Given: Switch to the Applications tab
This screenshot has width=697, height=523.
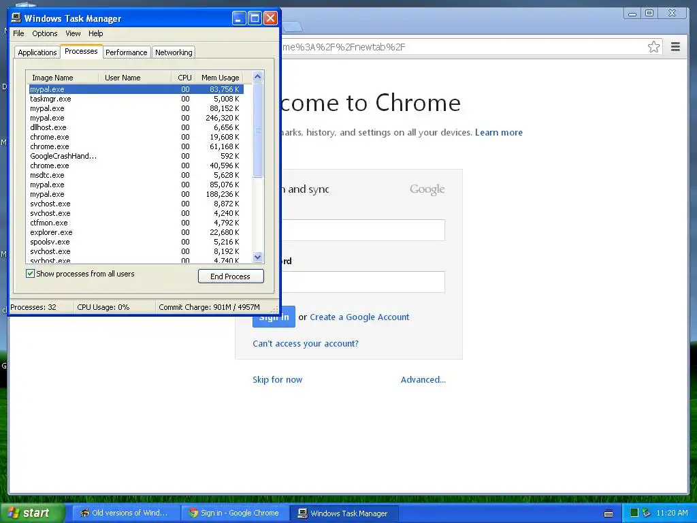Looking at the screenshot, I should pyautogui.click(x=37, y=52).
